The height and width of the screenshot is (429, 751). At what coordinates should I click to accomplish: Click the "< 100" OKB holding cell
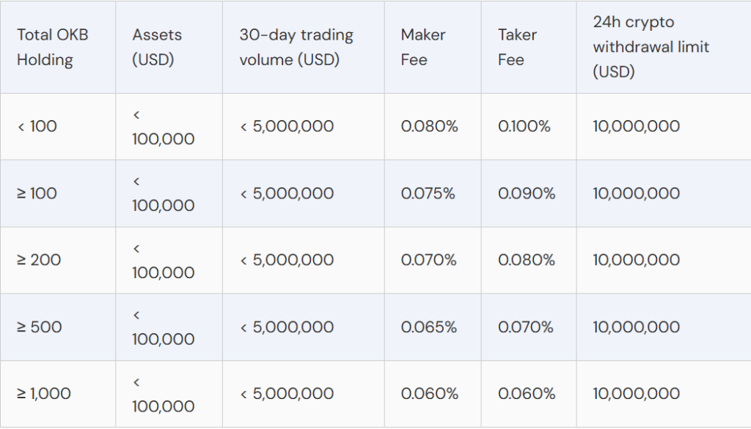37,127
